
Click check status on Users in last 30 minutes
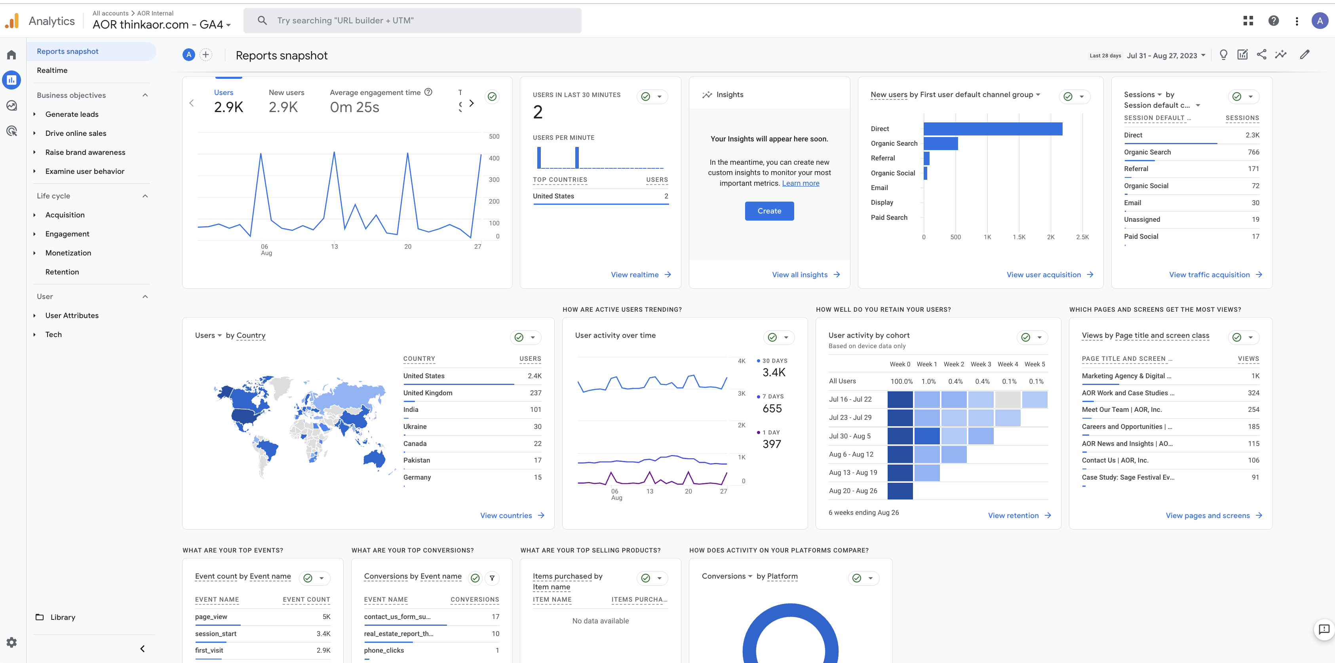pos(645,96)
